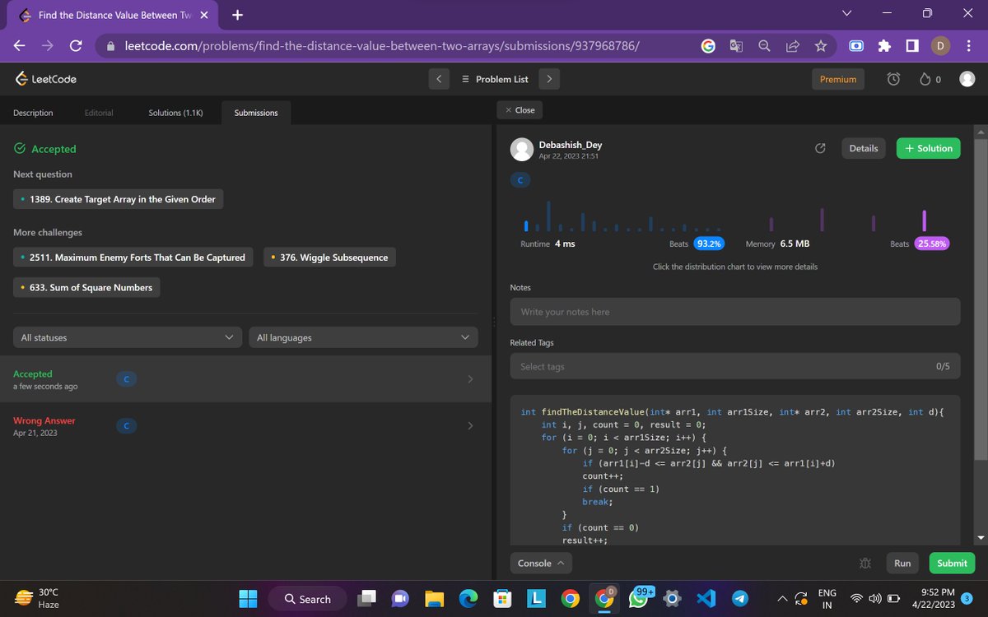Image resolution: width=988 pixels, height=617 pixels.
Task: Click the green Submit button
Action: click(952, 564)
